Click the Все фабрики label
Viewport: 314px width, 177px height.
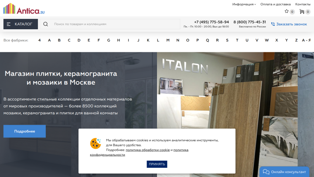[16, 40]
